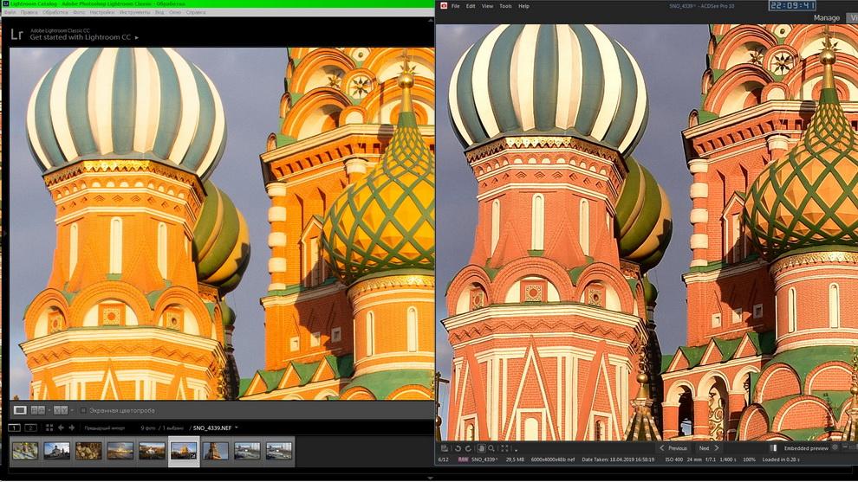
Task: Select seventh filmstrip thumbnail with tower
Action: [x=216, y=451]
